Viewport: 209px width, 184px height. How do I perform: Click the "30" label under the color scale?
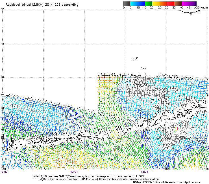coord(167,8)
